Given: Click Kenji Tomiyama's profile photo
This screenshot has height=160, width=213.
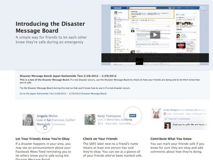Looking at the screenshot, I should [90, 119].
